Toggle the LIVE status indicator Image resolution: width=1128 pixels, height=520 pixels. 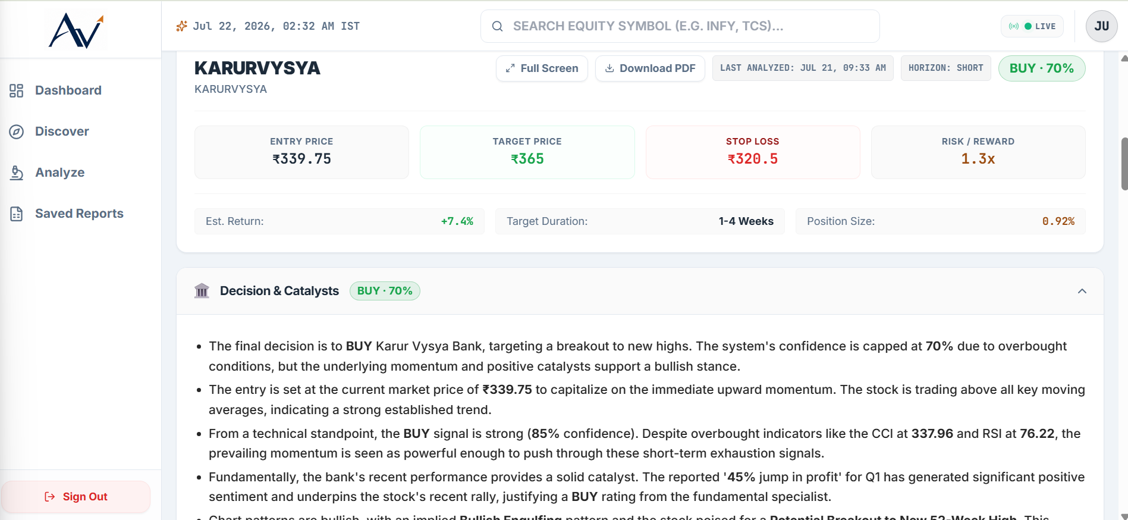[1032, 26]
